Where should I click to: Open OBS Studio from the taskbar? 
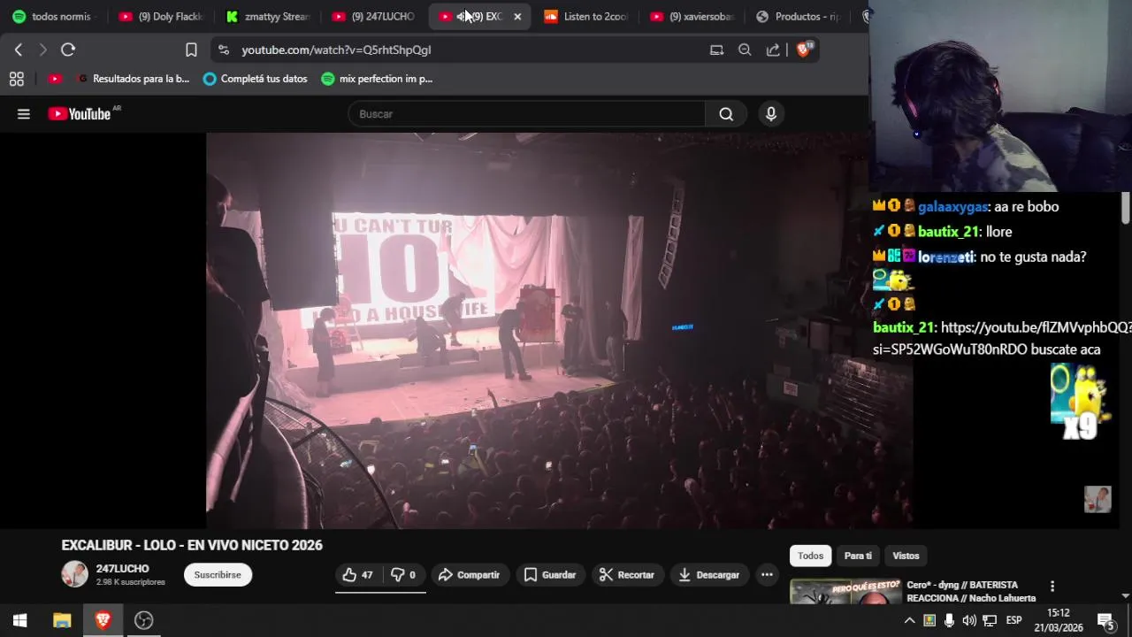tap(143, 620)
